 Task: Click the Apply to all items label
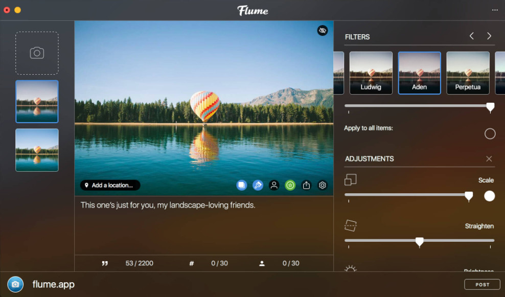tap(369, 128)
